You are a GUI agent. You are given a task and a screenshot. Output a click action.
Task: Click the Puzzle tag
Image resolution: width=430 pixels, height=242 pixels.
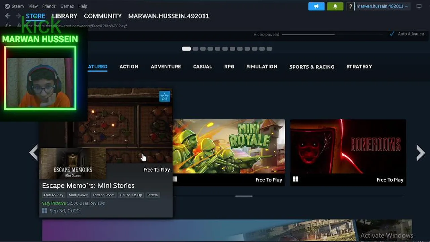pos(153,195)
